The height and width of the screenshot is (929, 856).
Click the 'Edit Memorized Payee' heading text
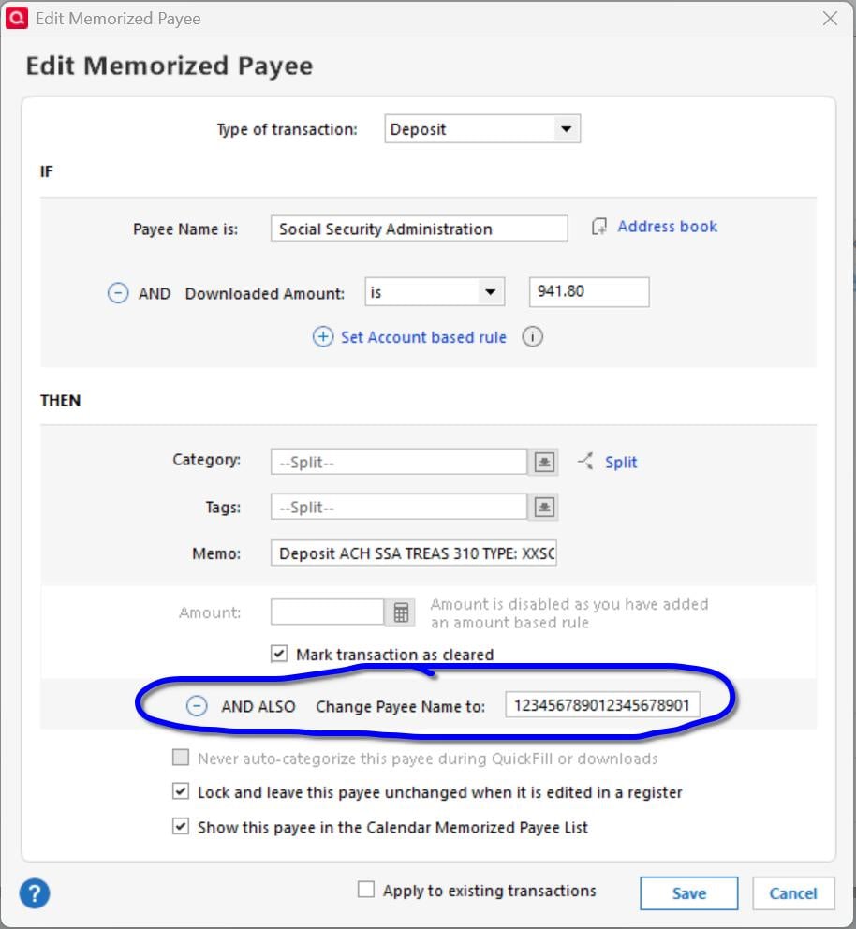point(169,66)
